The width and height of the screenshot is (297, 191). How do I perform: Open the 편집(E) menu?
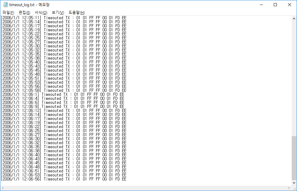click(24, 12)
